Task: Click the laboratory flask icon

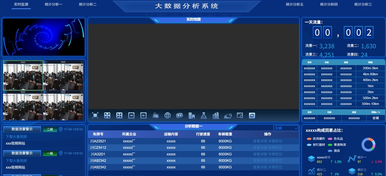Action: click(x=204, y=115)
